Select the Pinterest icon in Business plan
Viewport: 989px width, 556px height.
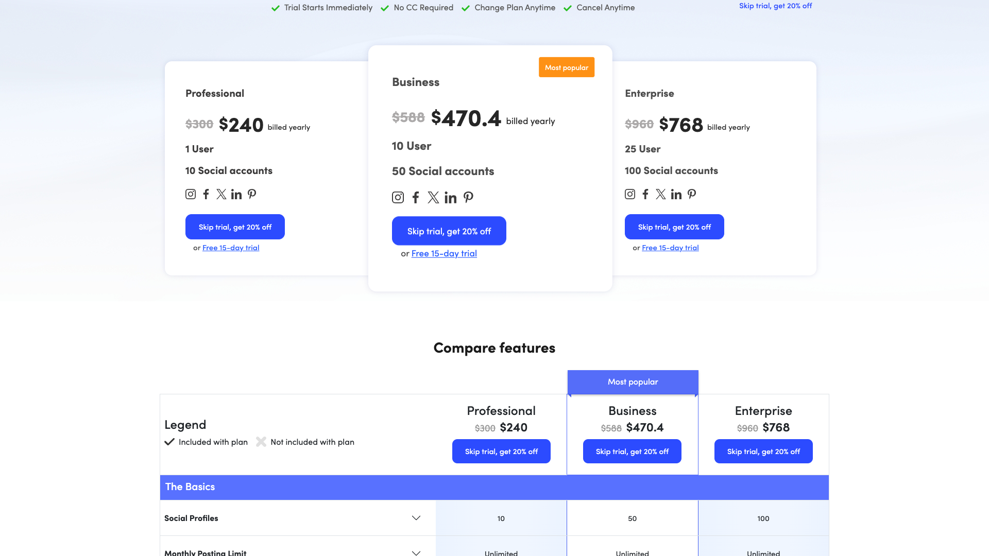(468, 197)
